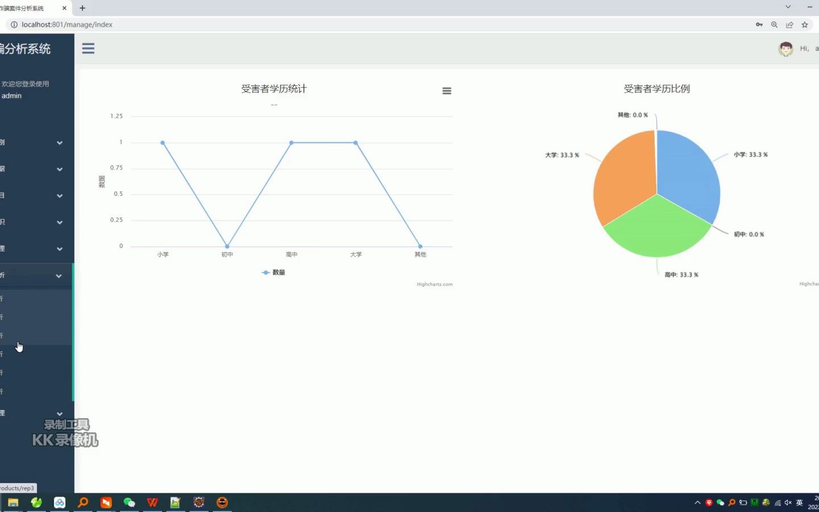
Task: Click the user avatar in the top bar
Action: (785, 49)
